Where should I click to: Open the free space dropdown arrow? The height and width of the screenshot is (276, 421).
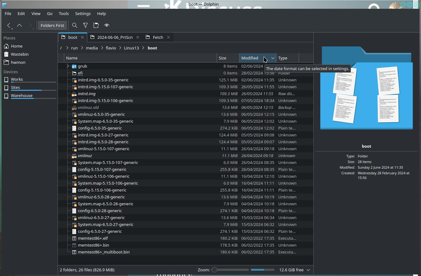(x=308, y=270)
